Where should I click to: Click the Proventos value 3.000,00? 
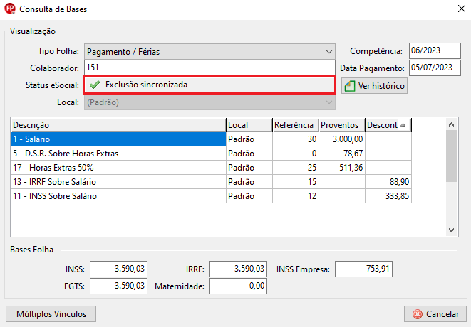[x=348, y=139]
